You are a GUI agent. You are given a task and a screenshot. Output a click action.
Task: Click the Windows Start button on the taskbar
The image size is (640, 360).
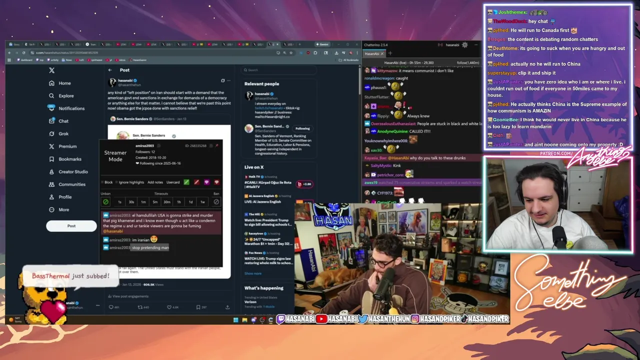tap(235, 320)
